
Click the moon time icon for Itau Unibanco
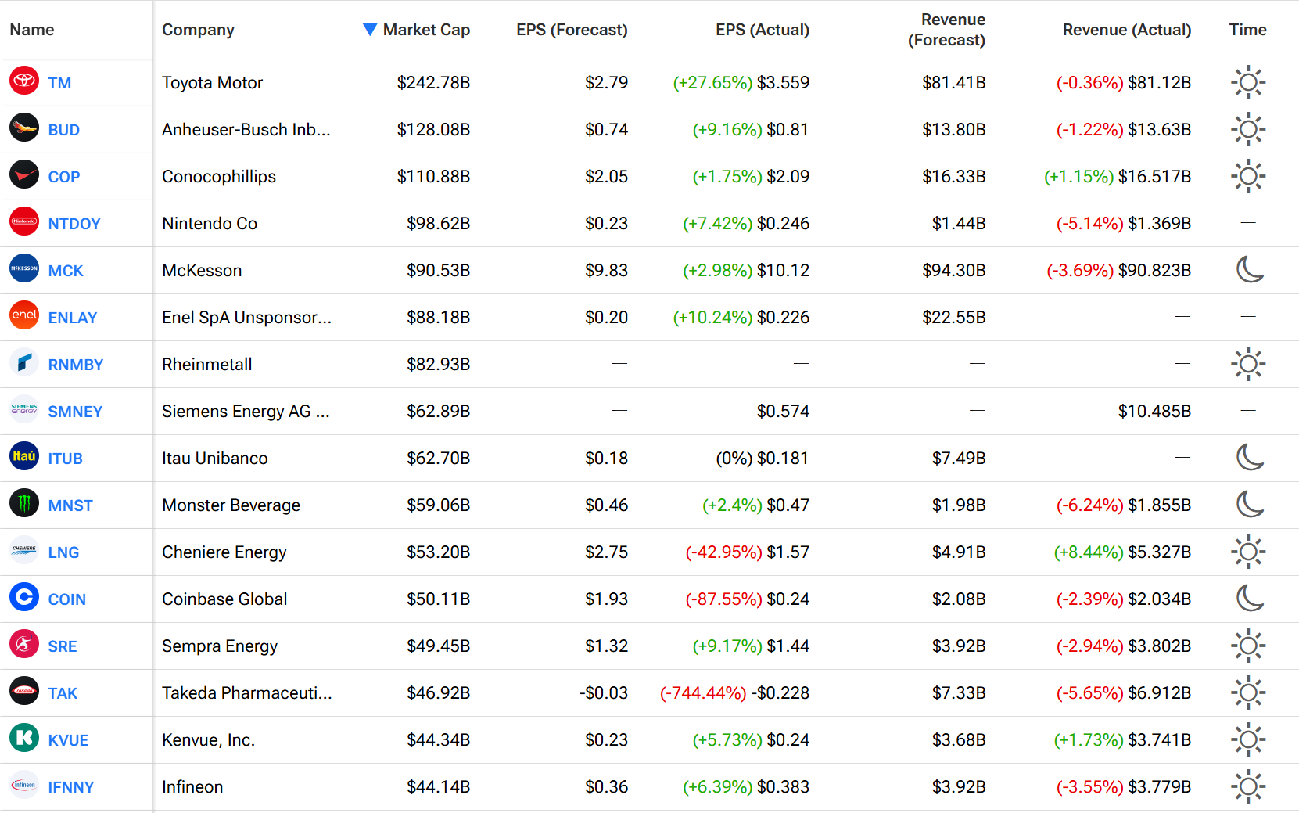tap(1250, 458)
